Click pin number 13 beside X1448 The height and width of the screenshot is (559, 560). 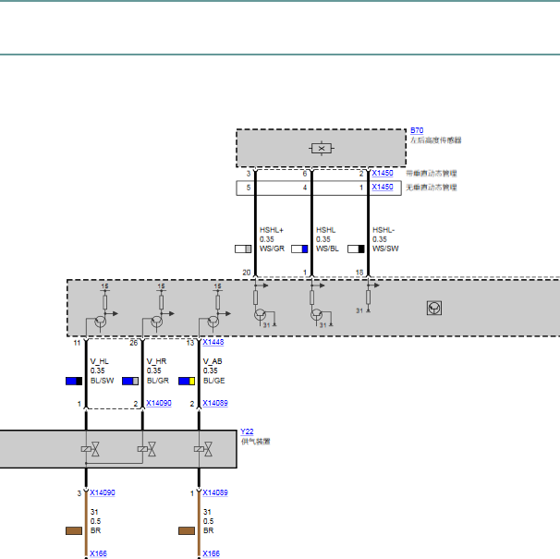pos(190,343)
